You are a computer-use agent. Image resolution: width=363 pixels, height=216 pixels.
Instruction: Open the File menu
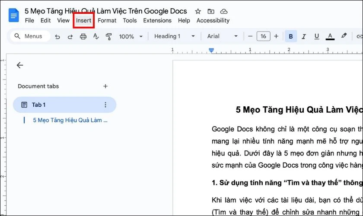pos(29,20)
